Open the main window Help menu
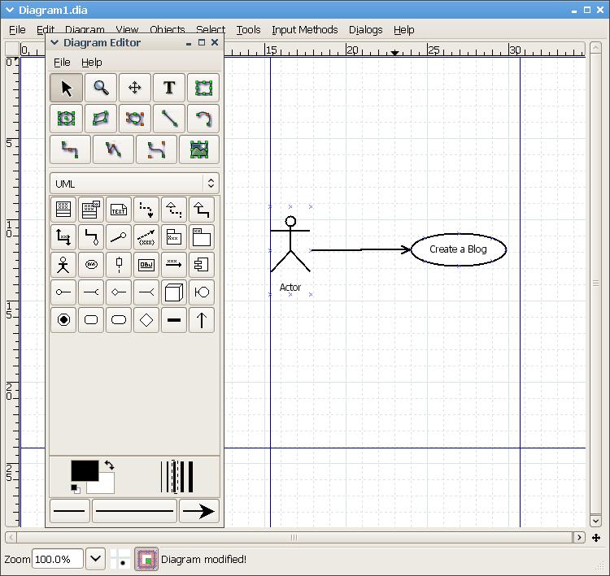 click(403, 29)
